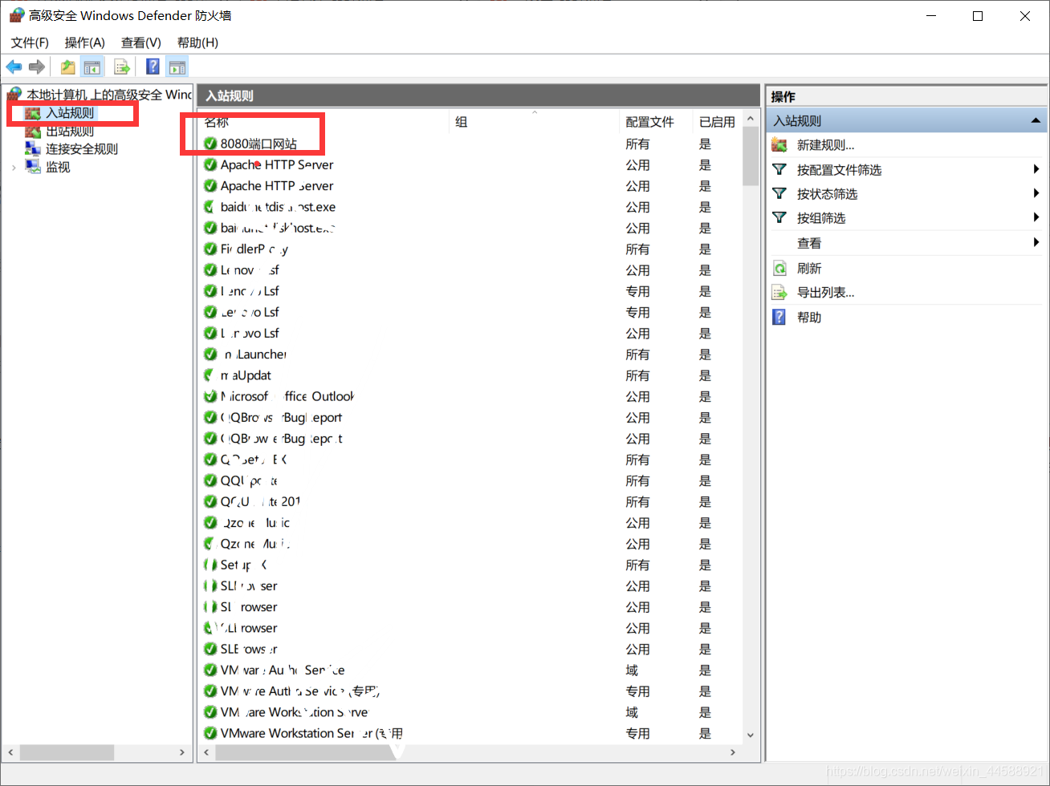Click the 导出列表... action text

825,293
